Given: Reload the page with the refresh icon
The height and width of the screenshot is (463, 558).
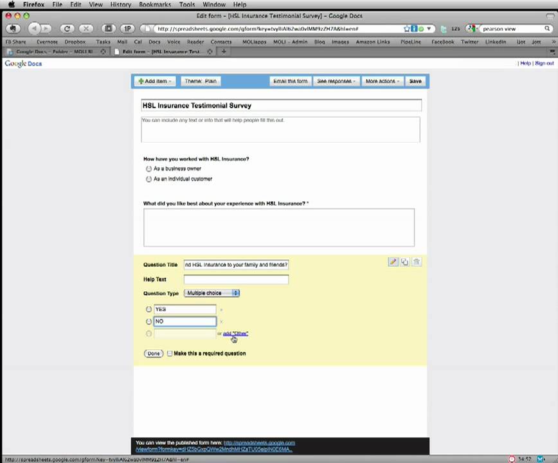Looking at the screenshot, I should coord(67,28).
